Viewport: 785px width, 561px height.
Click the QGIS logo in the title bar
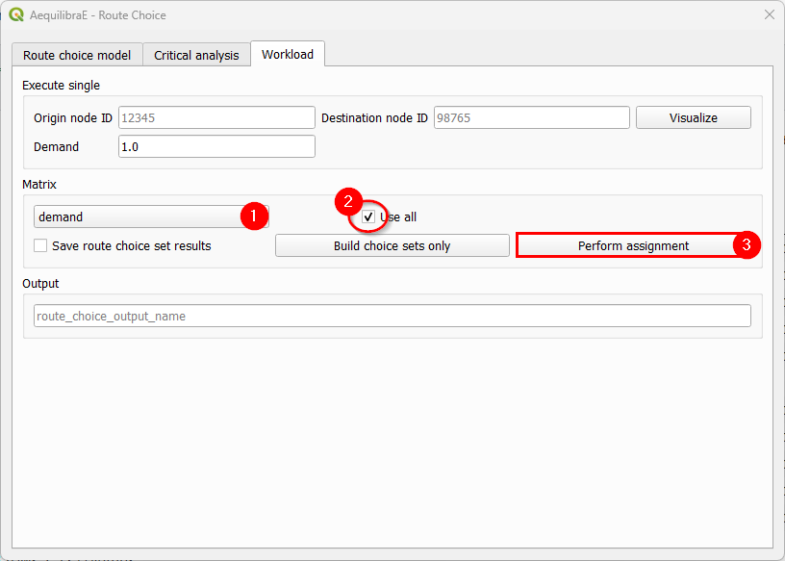[15, 15]
